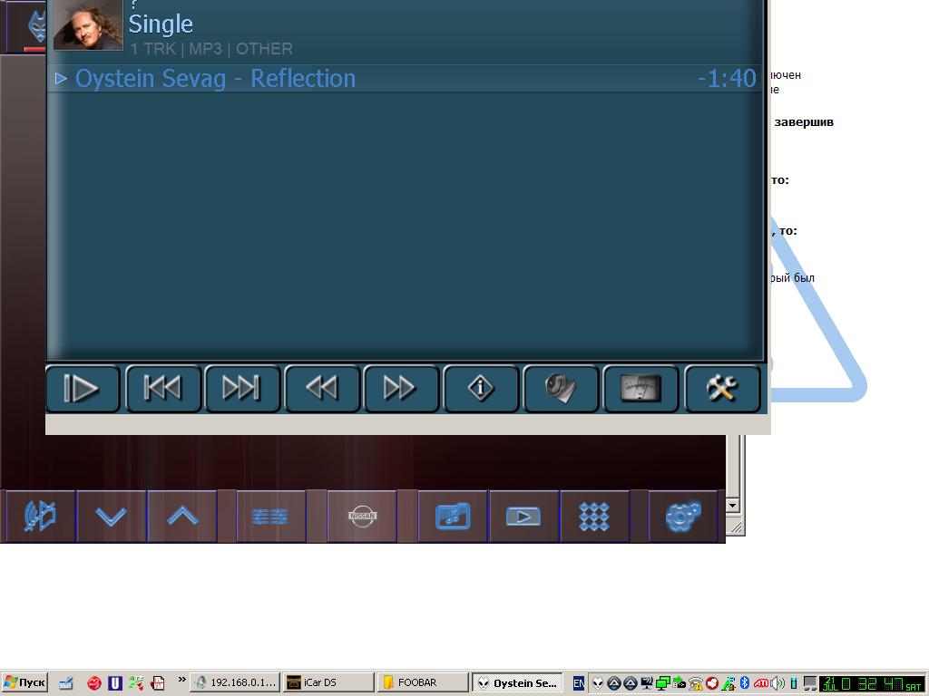The image size is (929, 696).
Task: Click the up chevron volume button
Action: pos(182,517)
